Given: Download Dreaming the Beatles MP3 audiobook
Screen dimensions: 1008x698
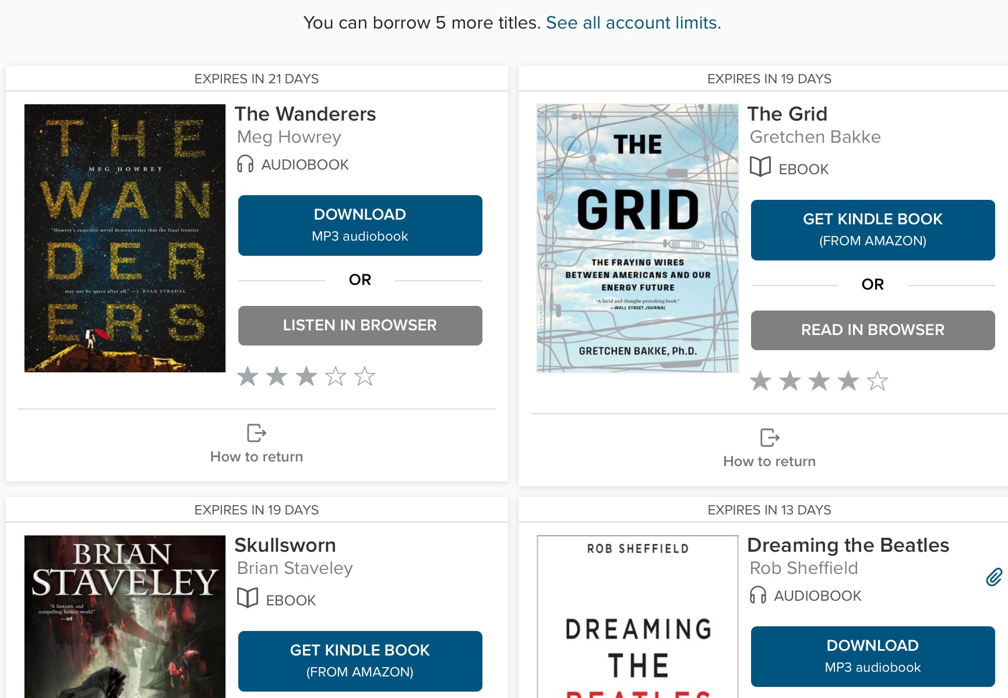Looking at the screenshot, I should point(873,657).
